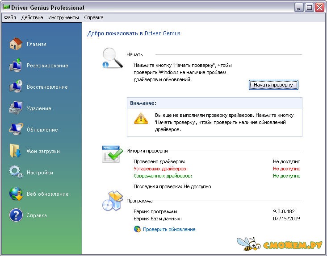Click the Версия базы данных label
The height and width of the screenshot is (256, 327).
click(x=157, y=219)
